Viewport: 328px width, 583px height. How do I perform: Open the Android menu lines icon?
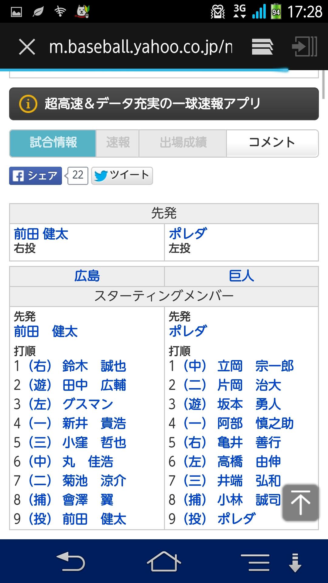[x=255, y=562]
